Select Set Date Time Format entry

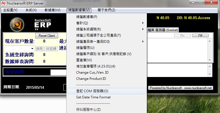point(107,97)
